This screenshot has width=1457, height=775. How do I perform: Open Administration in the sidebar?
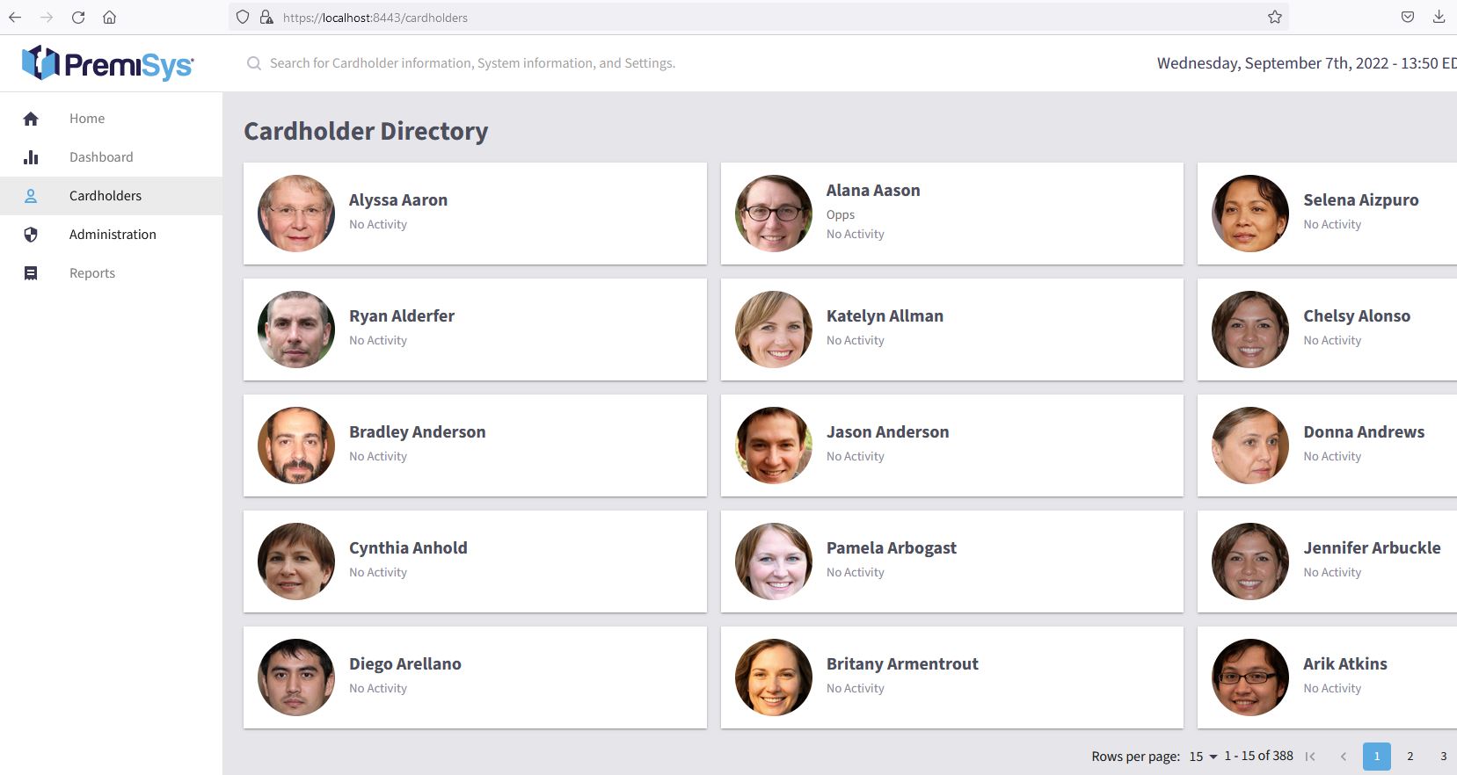tap(111, 235)
